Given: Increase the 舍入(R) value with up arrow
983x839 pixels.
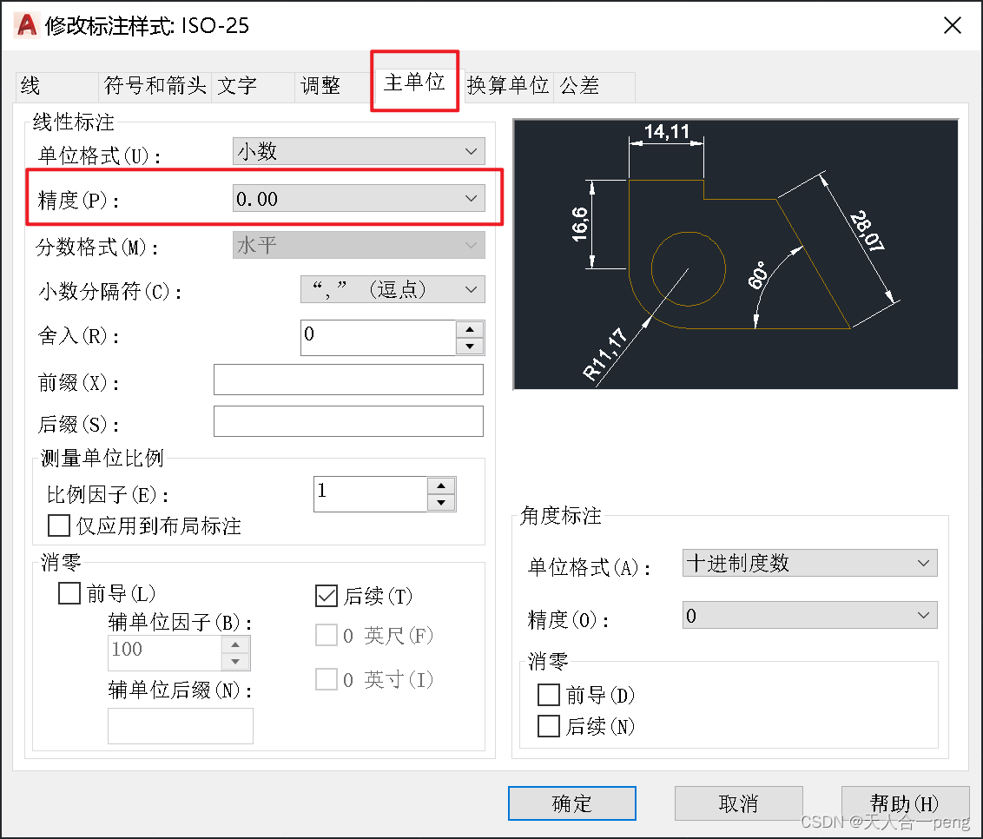Looking at the screenshot, I should pos(470,329).
